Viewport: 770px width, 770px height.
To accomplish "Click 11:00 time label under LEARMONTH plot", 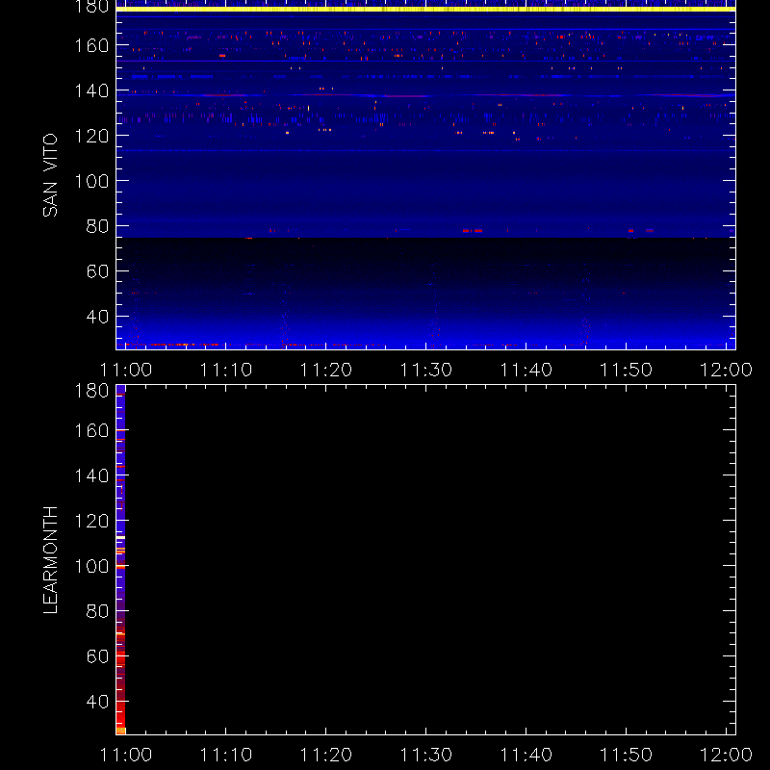I will 126,755.
